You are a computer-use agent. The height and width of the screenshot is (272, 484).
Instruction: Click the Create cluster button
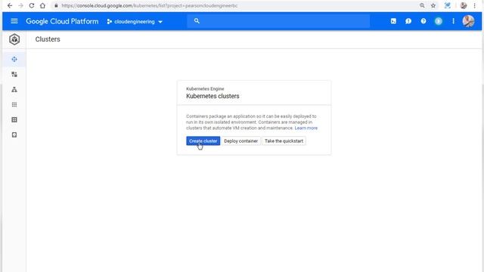(x=203, y=141)
